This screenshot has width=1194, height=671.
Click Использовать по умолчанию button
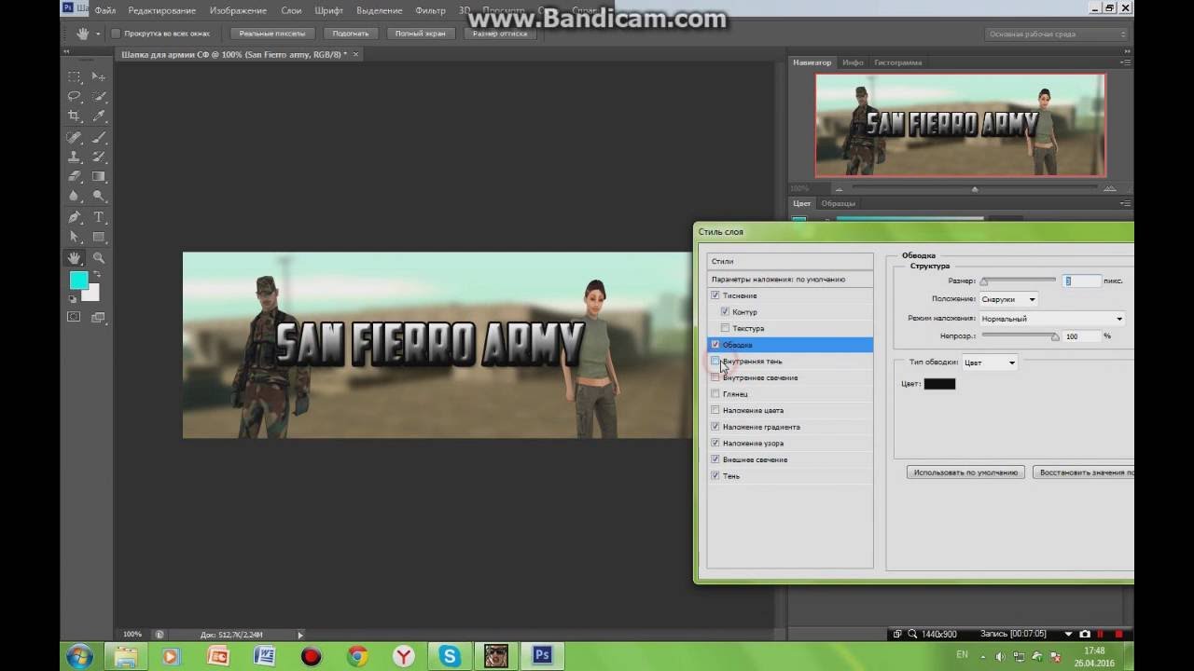pyautogui.click(x=965, y=472)
